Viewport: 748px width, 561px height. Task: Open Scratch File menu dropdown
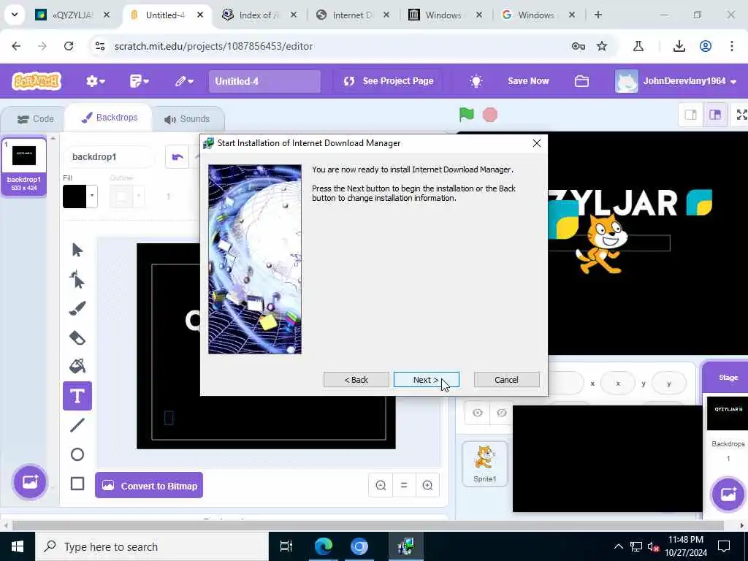point(139,81)
